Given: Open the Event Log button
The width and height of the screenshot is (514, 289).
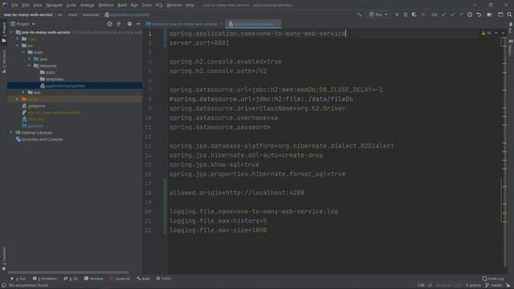Looking at the screenshot, I should [x=493, y=279].
